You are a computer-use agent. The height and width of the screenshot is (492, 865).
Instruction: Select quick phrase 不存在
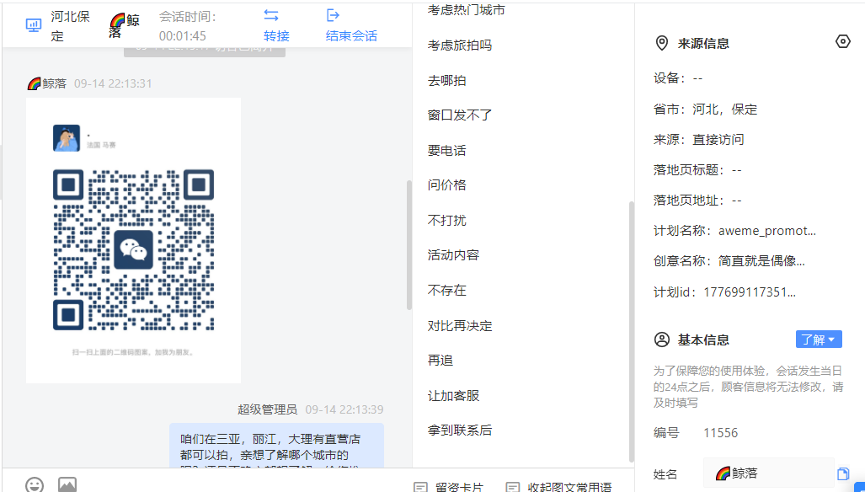(447, 290)
